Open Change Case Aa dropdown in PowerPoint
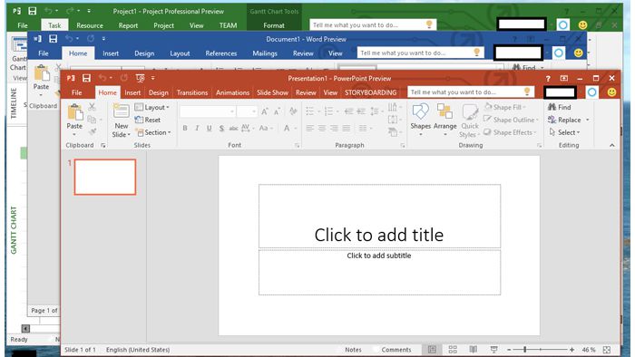This screenshot has width=635, height=357. click(265, 128)
